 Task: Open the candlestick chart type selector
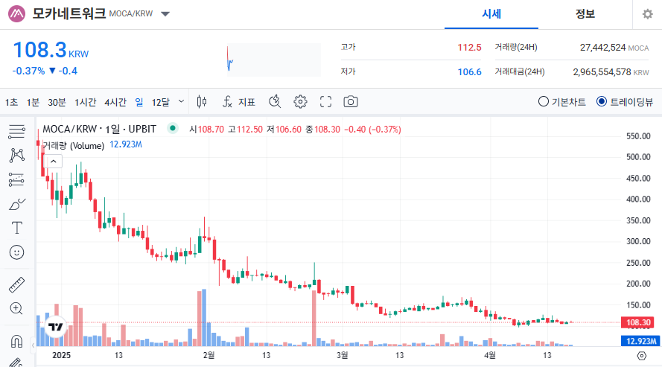pos(202,102)
